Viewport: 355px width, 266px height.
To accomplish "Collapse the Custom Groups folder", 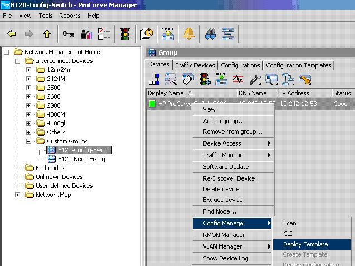I will [28, 141].
